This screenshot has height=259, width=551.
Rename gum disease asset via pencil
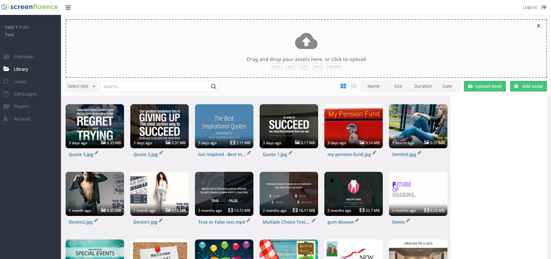click(x=357, y=220)
